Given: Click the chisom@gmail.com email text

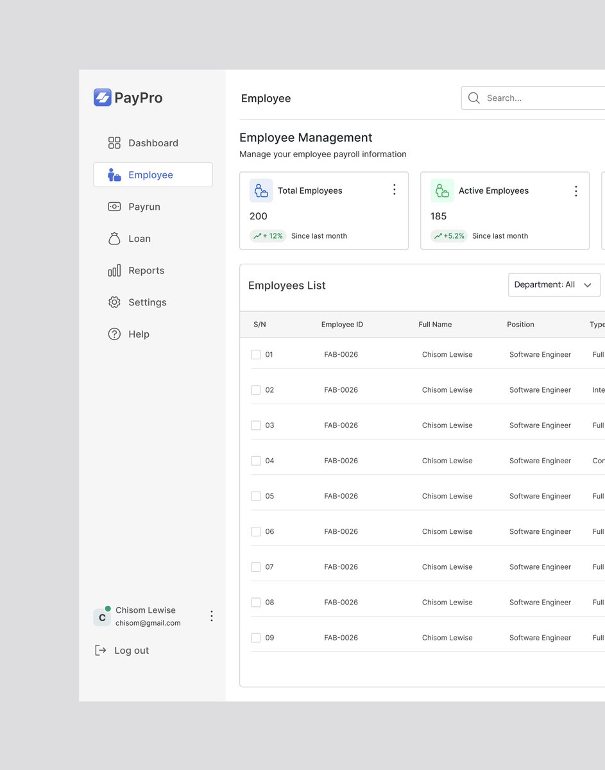Looking at the screenshot, I should coord(148,623).
